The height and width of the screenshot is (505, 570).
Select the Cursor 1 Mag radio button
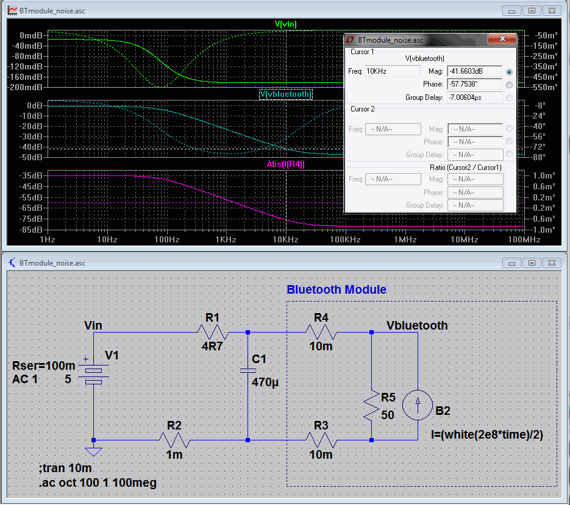coord(509,72)
